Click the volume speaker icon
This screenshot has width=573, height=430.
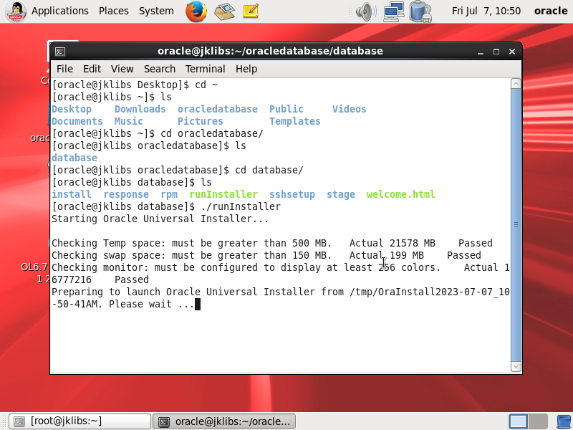(366, 11)
